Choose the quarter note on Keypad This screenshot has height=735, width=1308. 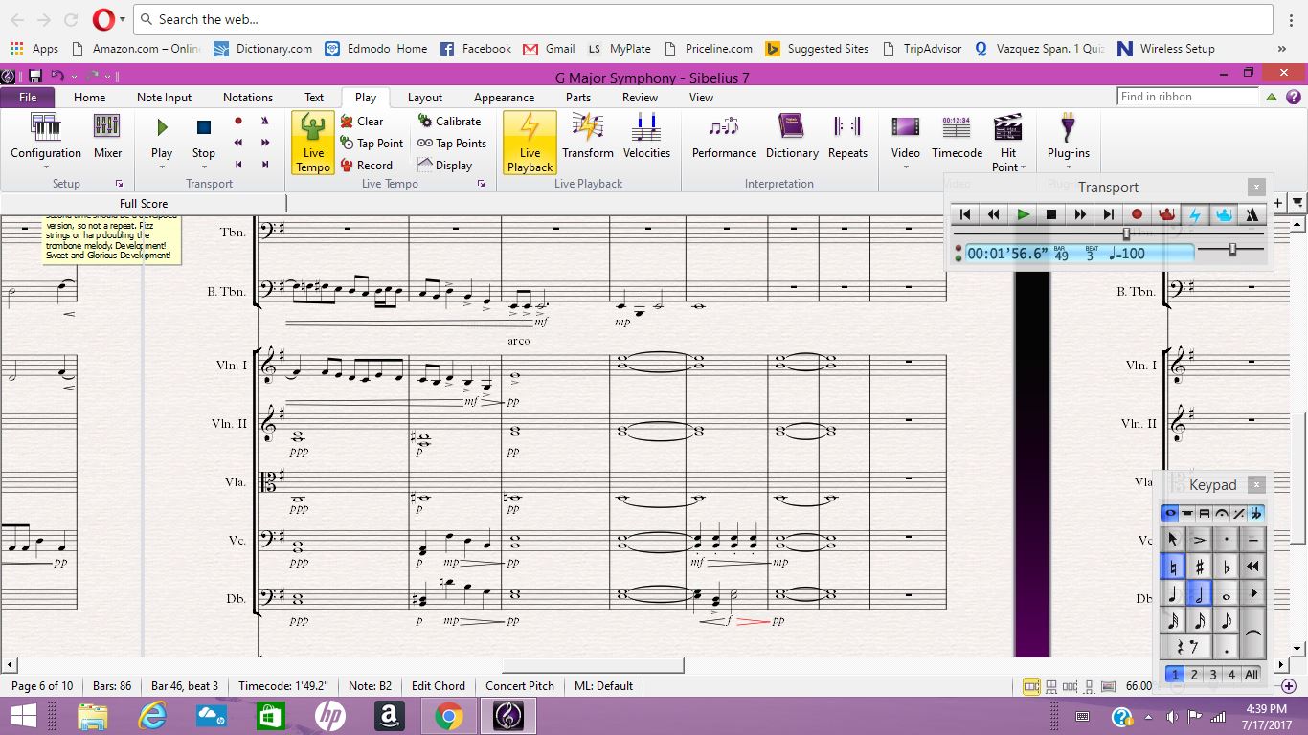coord(1173,593)
